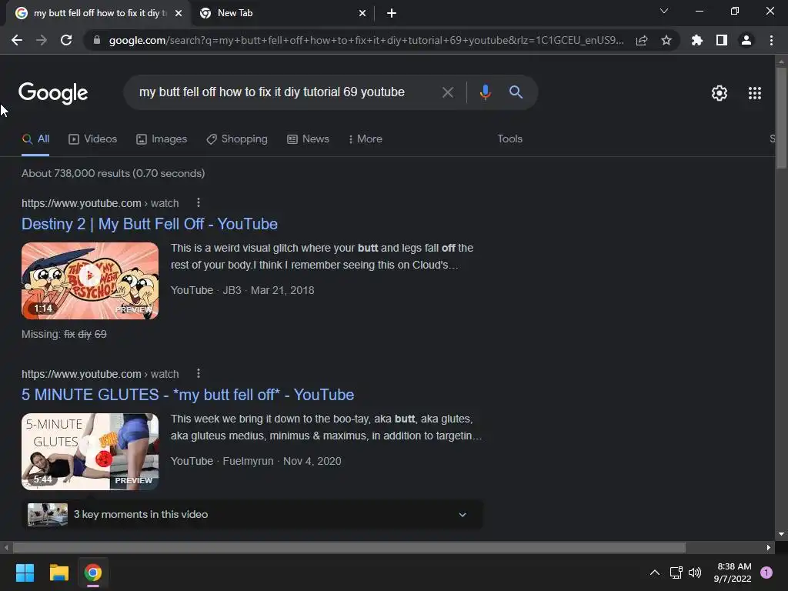Click scroll right arrow on horizontal scrollbar
Screen dimensions: 788x591
(x=769, y=547)
